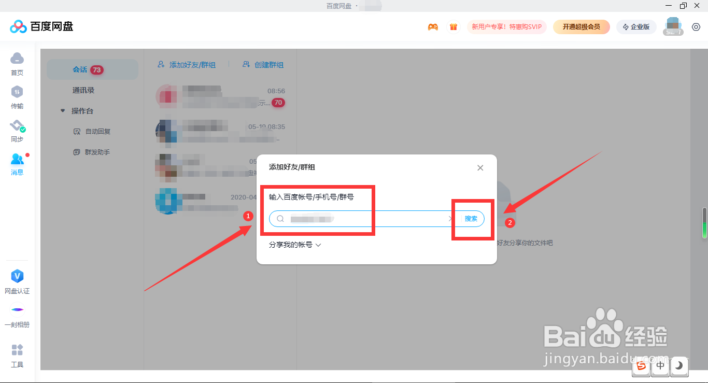Select the 会话 tab
The height and width of the screenshot is (383, 708).
(92, 69)
